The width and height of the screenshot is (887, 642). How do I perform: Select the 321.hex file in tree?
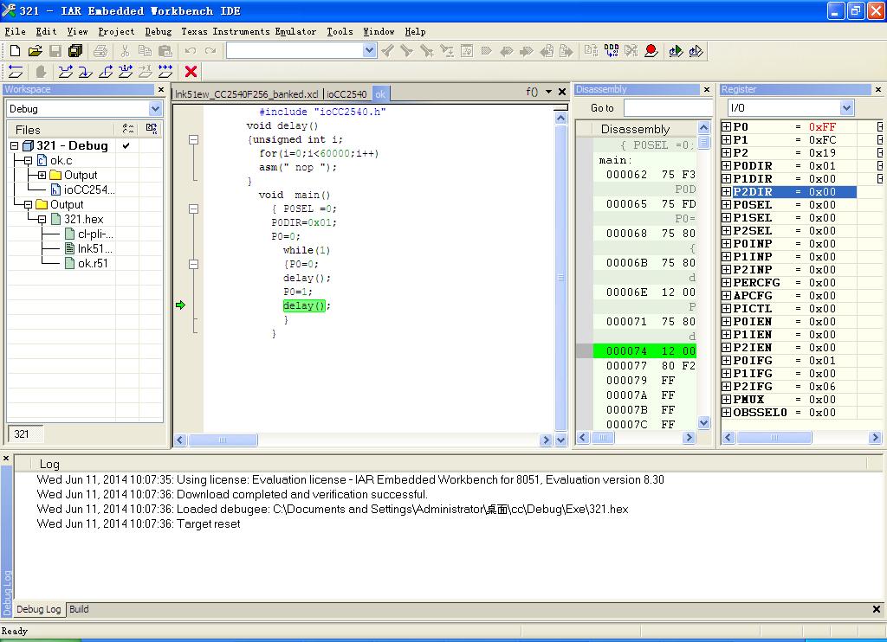pyautogui.click(x=83, y=219)
